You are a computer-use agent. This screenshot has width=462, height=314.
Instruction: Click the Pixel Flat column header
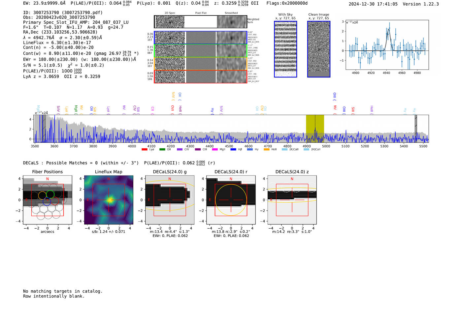point(201,13)
